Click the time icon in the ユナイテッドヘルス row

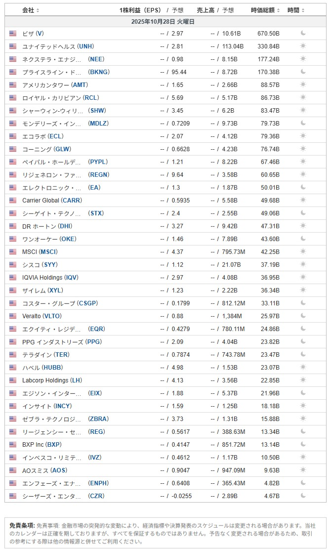coord(303,46)
